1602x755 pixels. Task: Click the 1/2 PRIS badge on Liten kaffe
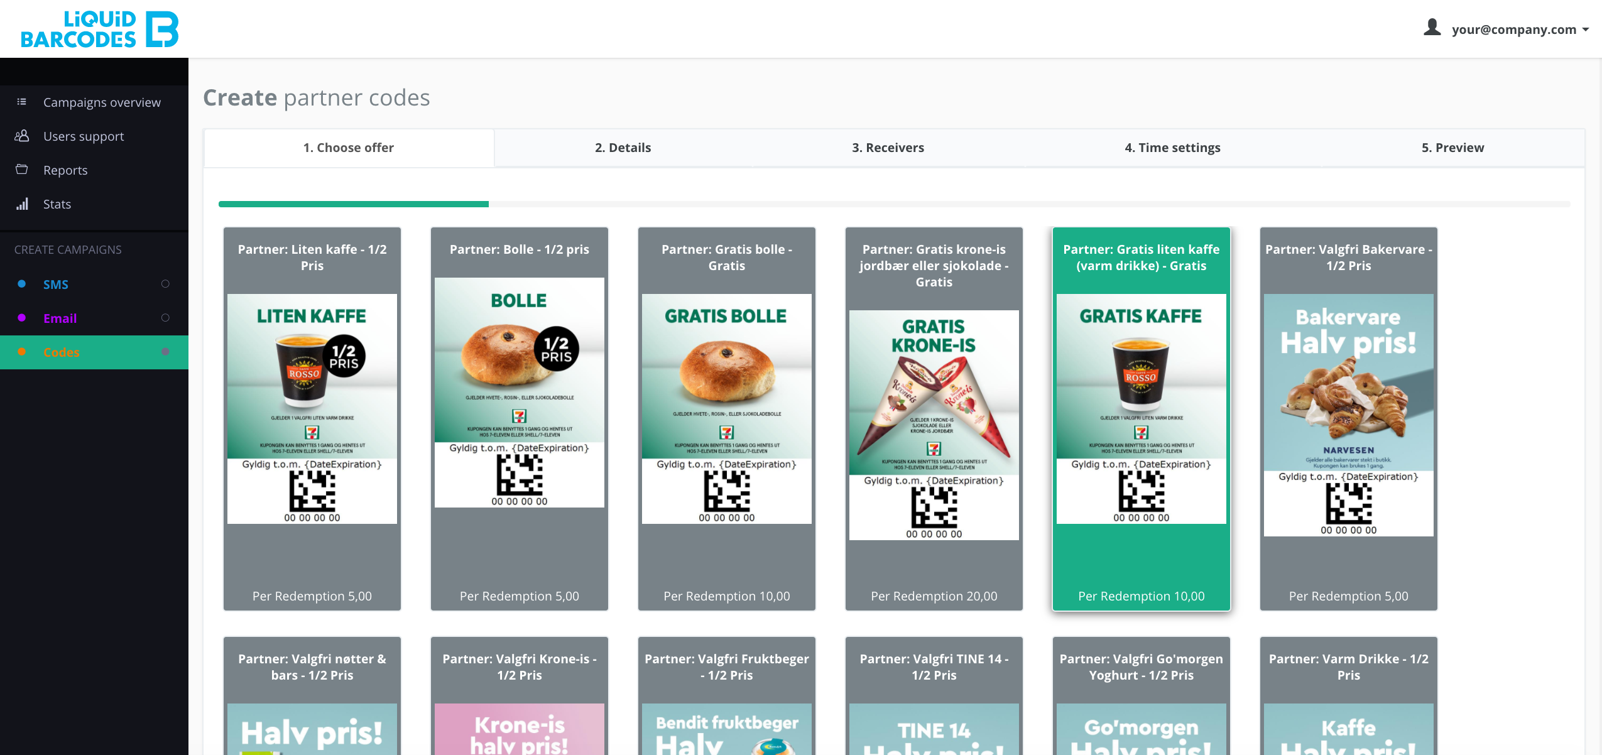[x=344, y=356]
